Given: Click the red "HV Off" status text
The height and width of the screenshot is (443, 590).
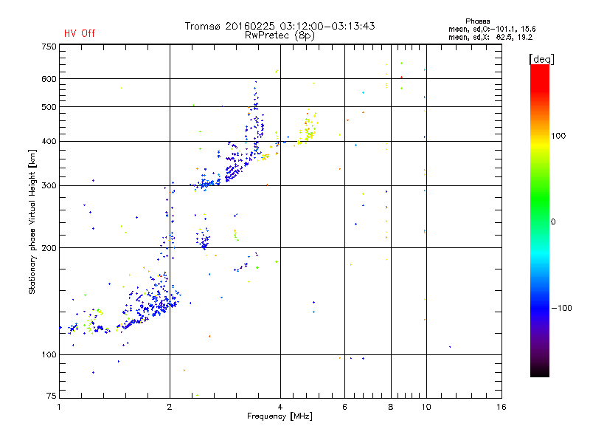Looking at the screenshot, I should tap(80, 33).
